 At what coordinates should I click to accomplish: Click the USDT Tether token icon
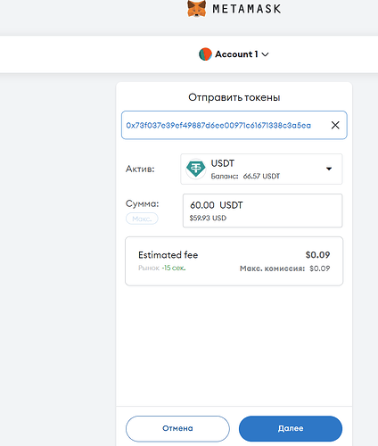click(195, 169)
